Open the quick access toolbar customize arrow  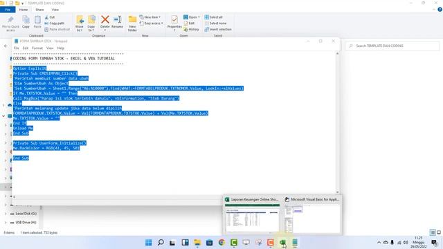click(22, 3)
